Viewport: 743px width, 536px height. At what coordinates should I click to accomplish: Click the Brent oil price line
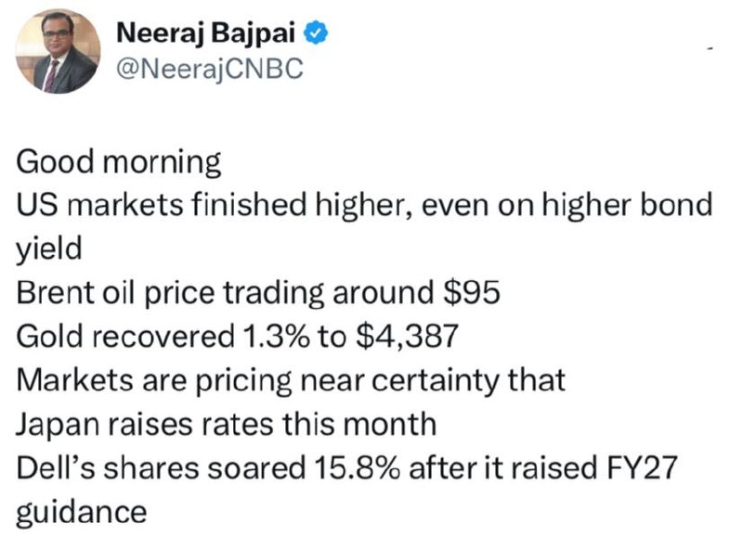[258, 293]
